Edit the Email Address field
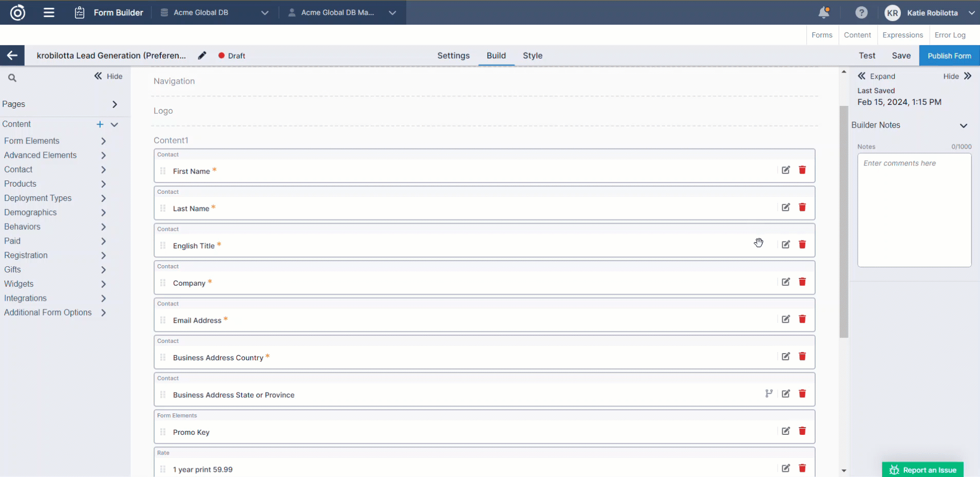The height and width of the screenshot is (477, 980). tap(786, 319)
